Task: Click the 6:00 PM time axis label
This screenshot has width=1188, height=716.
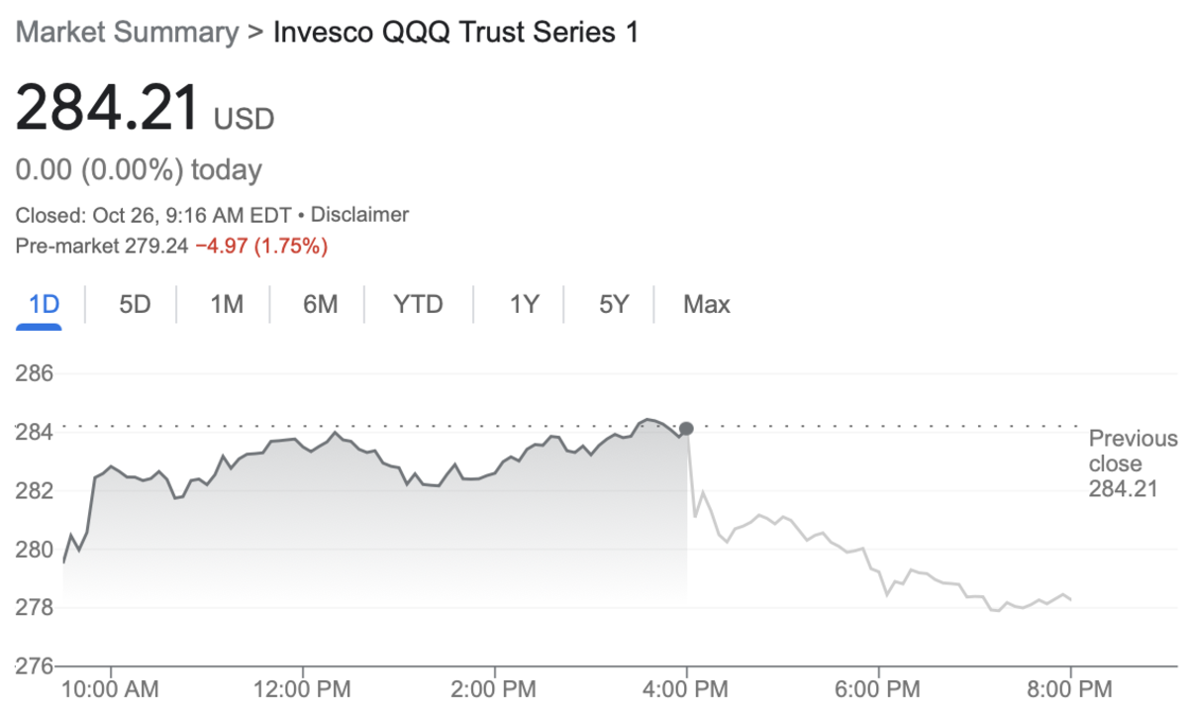Action: 879,688
